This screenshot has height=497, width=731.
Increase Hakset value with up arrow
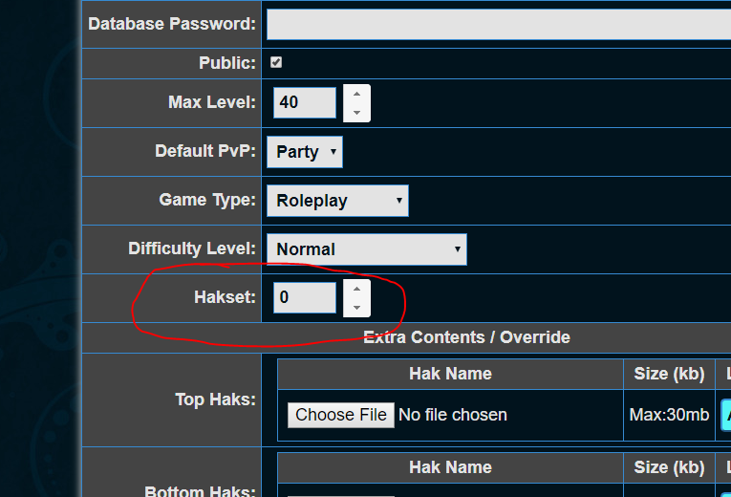pyautogui.click(x=356, y=289)
